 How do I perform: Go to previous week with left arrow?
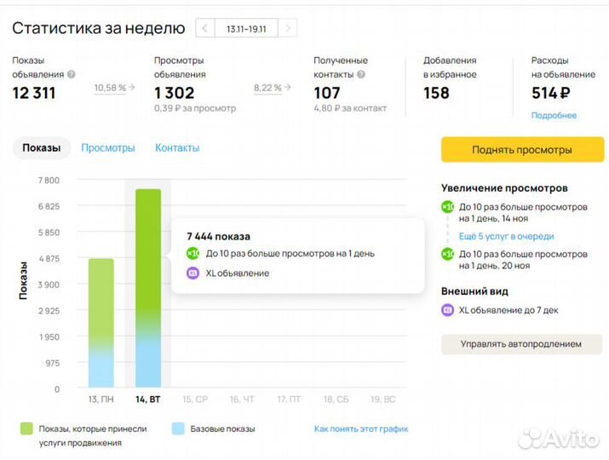(205, 28)
